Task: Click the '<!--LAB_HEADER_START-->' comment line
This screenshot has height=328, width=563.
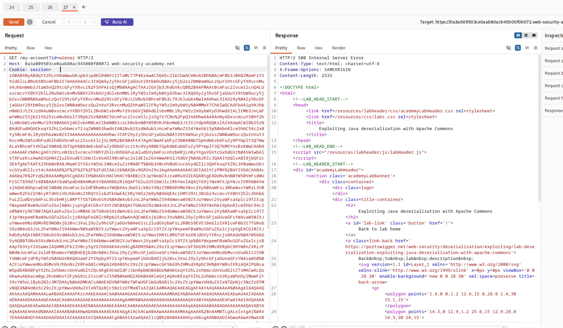Action: point(323,164)
